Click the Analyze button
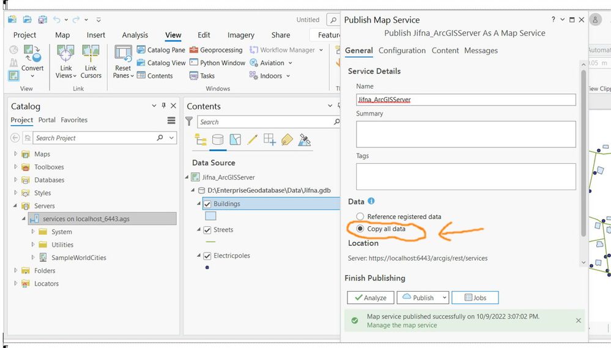Screen dimensions: 611x348 (x=371, y=298)
